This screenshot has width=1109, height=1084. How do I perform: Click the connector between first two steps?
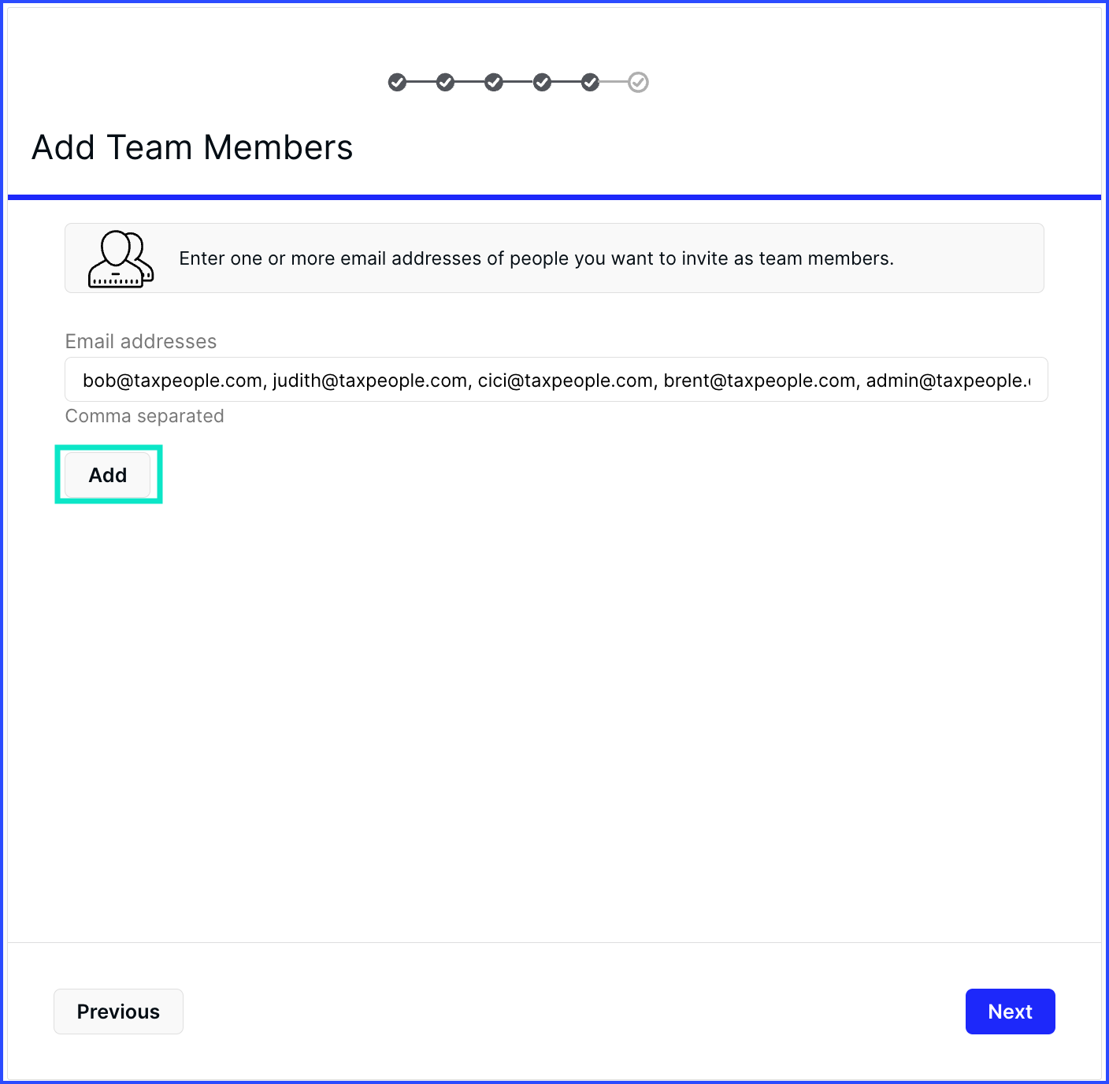[x=421, y=82]
